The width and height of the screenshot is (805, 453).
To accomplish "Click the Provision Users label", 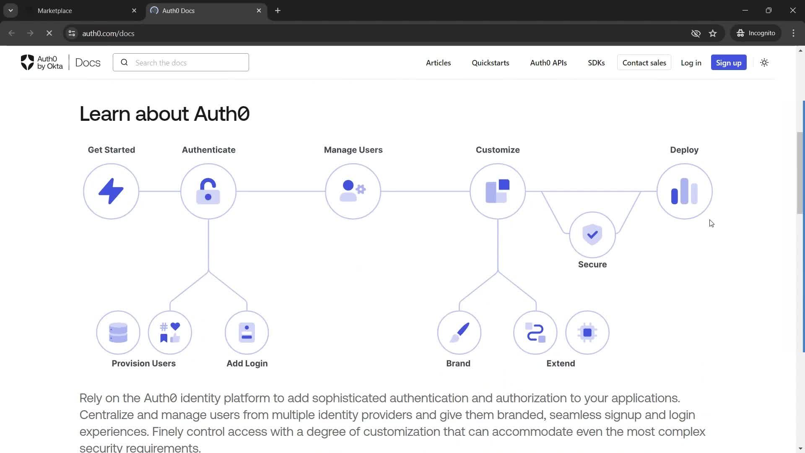I will [x=143, y=363].
